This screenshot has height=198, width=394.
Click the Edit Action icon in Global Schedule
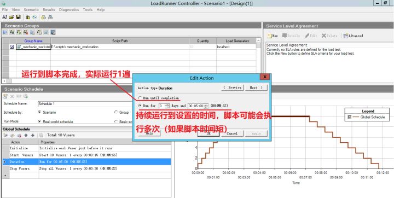[12, 135]
